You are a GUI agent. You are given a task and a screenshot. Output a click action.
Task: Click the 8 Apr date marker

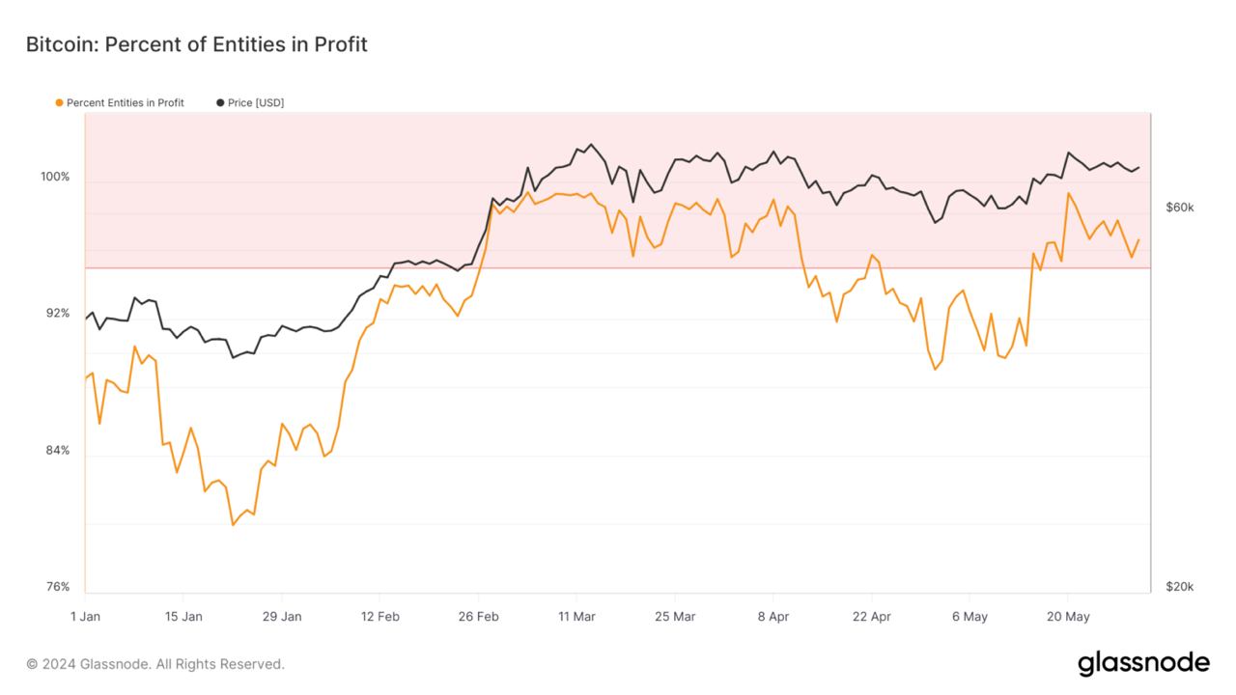773,616
